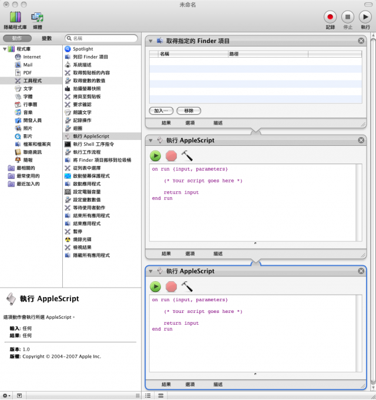
Task: Click the workflow vertical scrollbar
Action: point(373,212)
